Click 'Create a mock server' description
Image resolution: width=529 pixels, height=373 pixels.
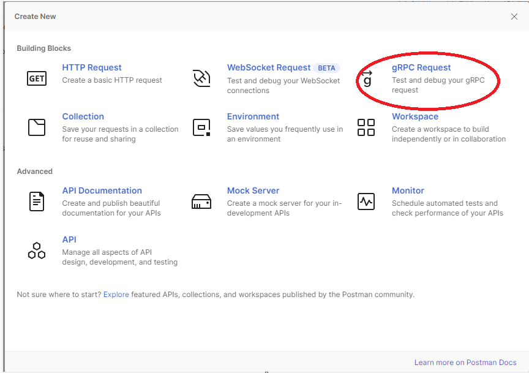point(284,208)
